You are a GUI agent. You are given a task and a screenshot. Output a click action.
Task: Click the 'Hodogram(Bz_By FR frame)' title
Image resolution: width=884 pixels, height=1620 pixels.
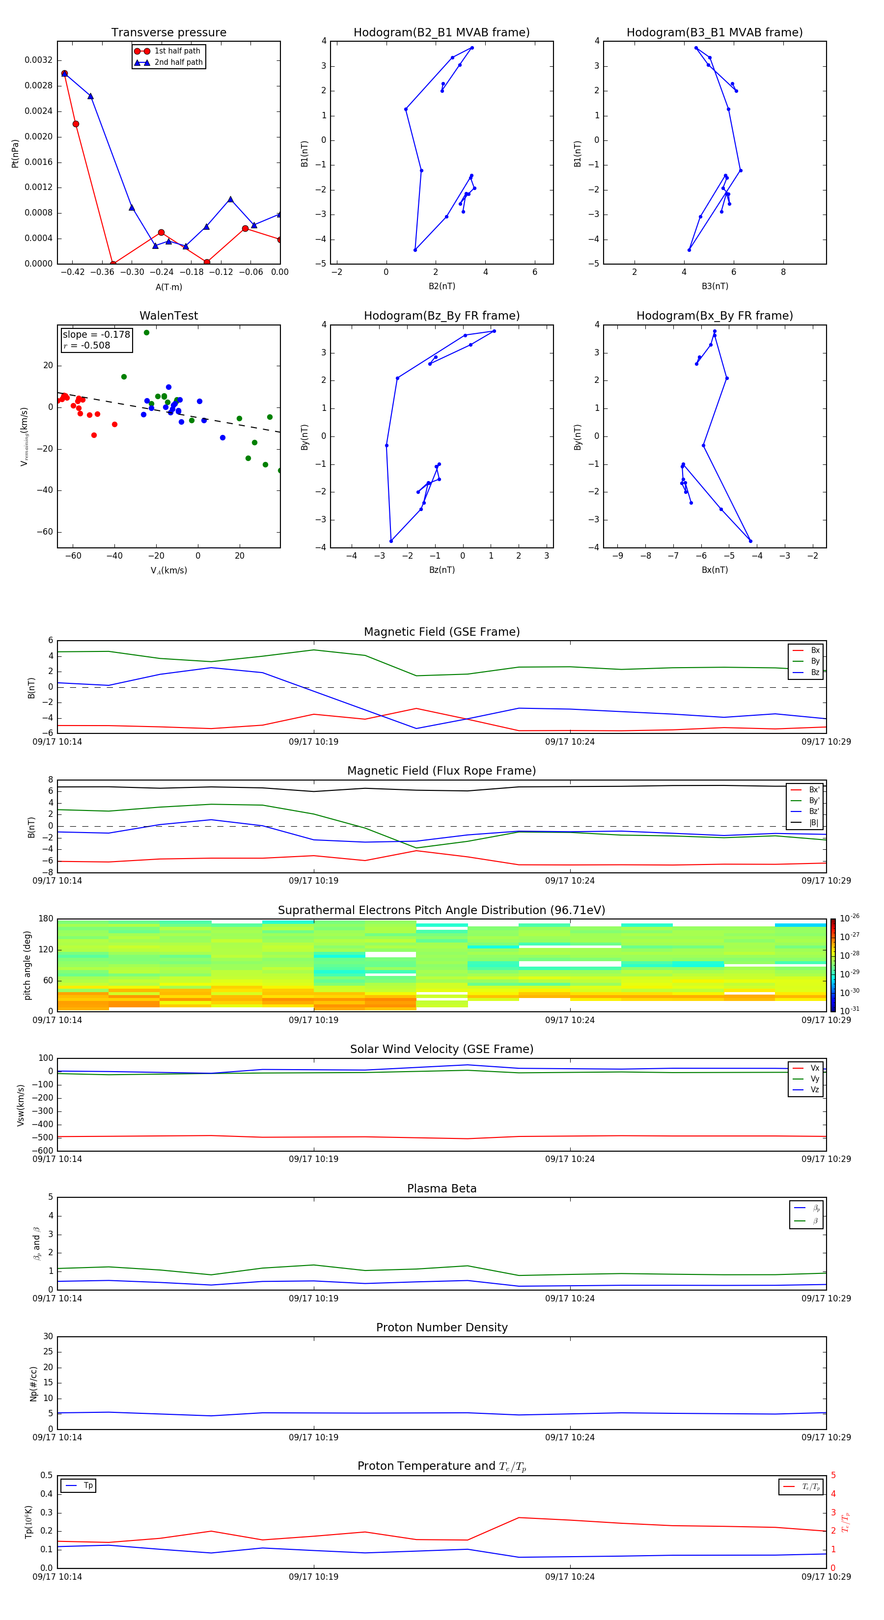click(x=442, y=316)
